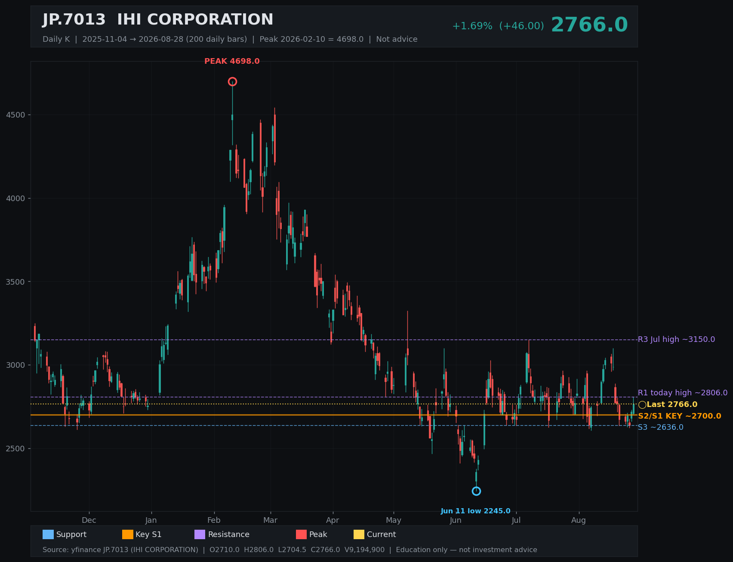
Task: Click the Feb x-axis label
Action: 214,520
